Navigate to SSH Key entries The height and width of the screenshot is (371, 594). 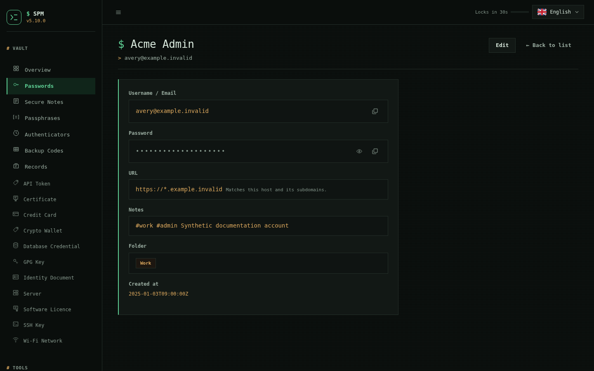pyautogui.click(x=51, y=325)
